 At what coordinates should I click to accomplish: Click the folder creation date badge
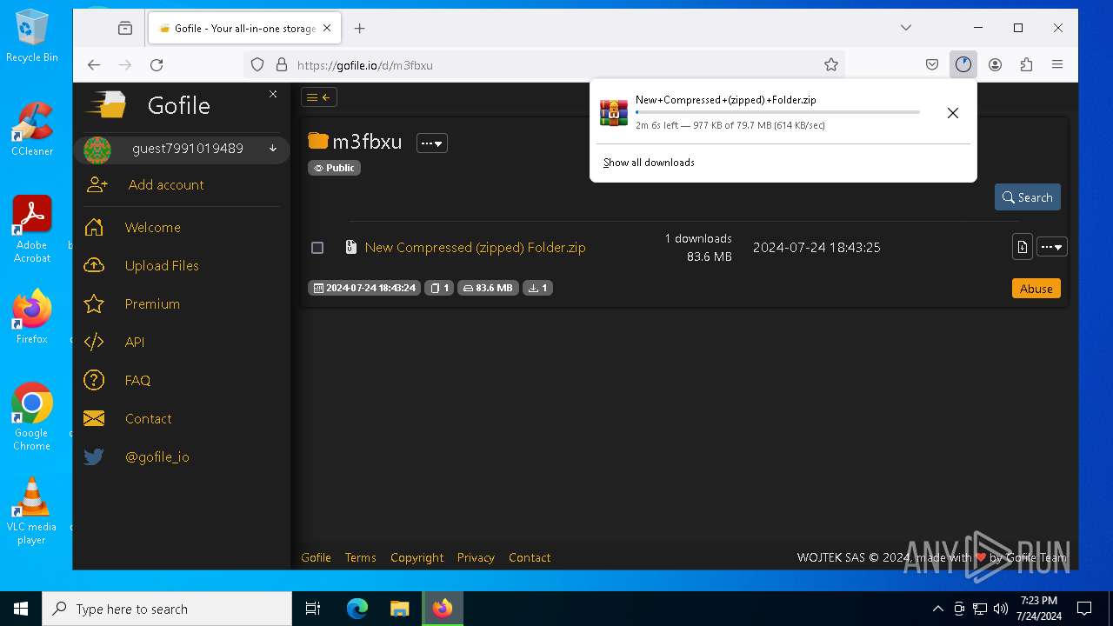[364, 288]
